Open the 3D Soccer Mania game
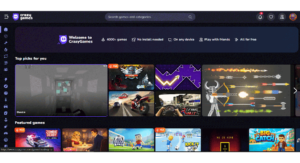Image resolution: width=300 pixels, height=163 pixels. (x=131, y=140)
